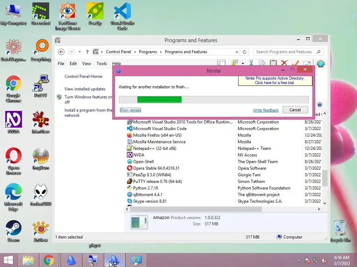Click the Ninite progress bar

pos(214,99)
